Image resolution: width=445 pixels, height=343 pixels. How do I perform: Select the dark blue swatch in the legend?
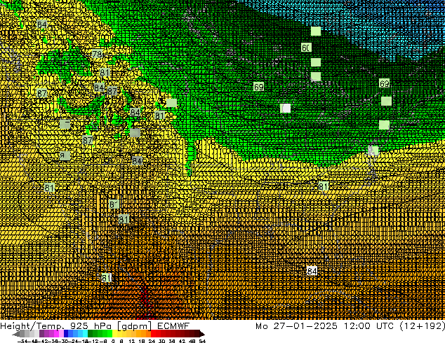click(66, 334)
